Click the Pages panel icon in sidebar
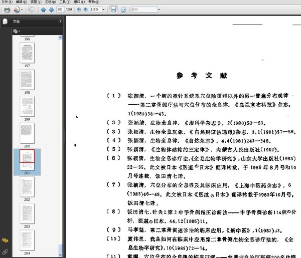Viewport: 301px width, 258px height. click(x=5, y=22)
